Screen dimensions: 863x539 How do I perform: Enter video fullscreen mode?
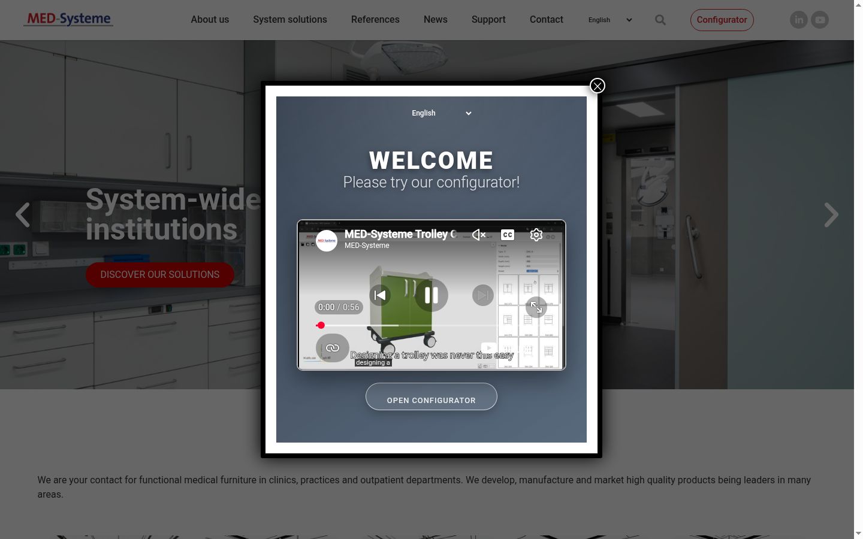(536, 308)
